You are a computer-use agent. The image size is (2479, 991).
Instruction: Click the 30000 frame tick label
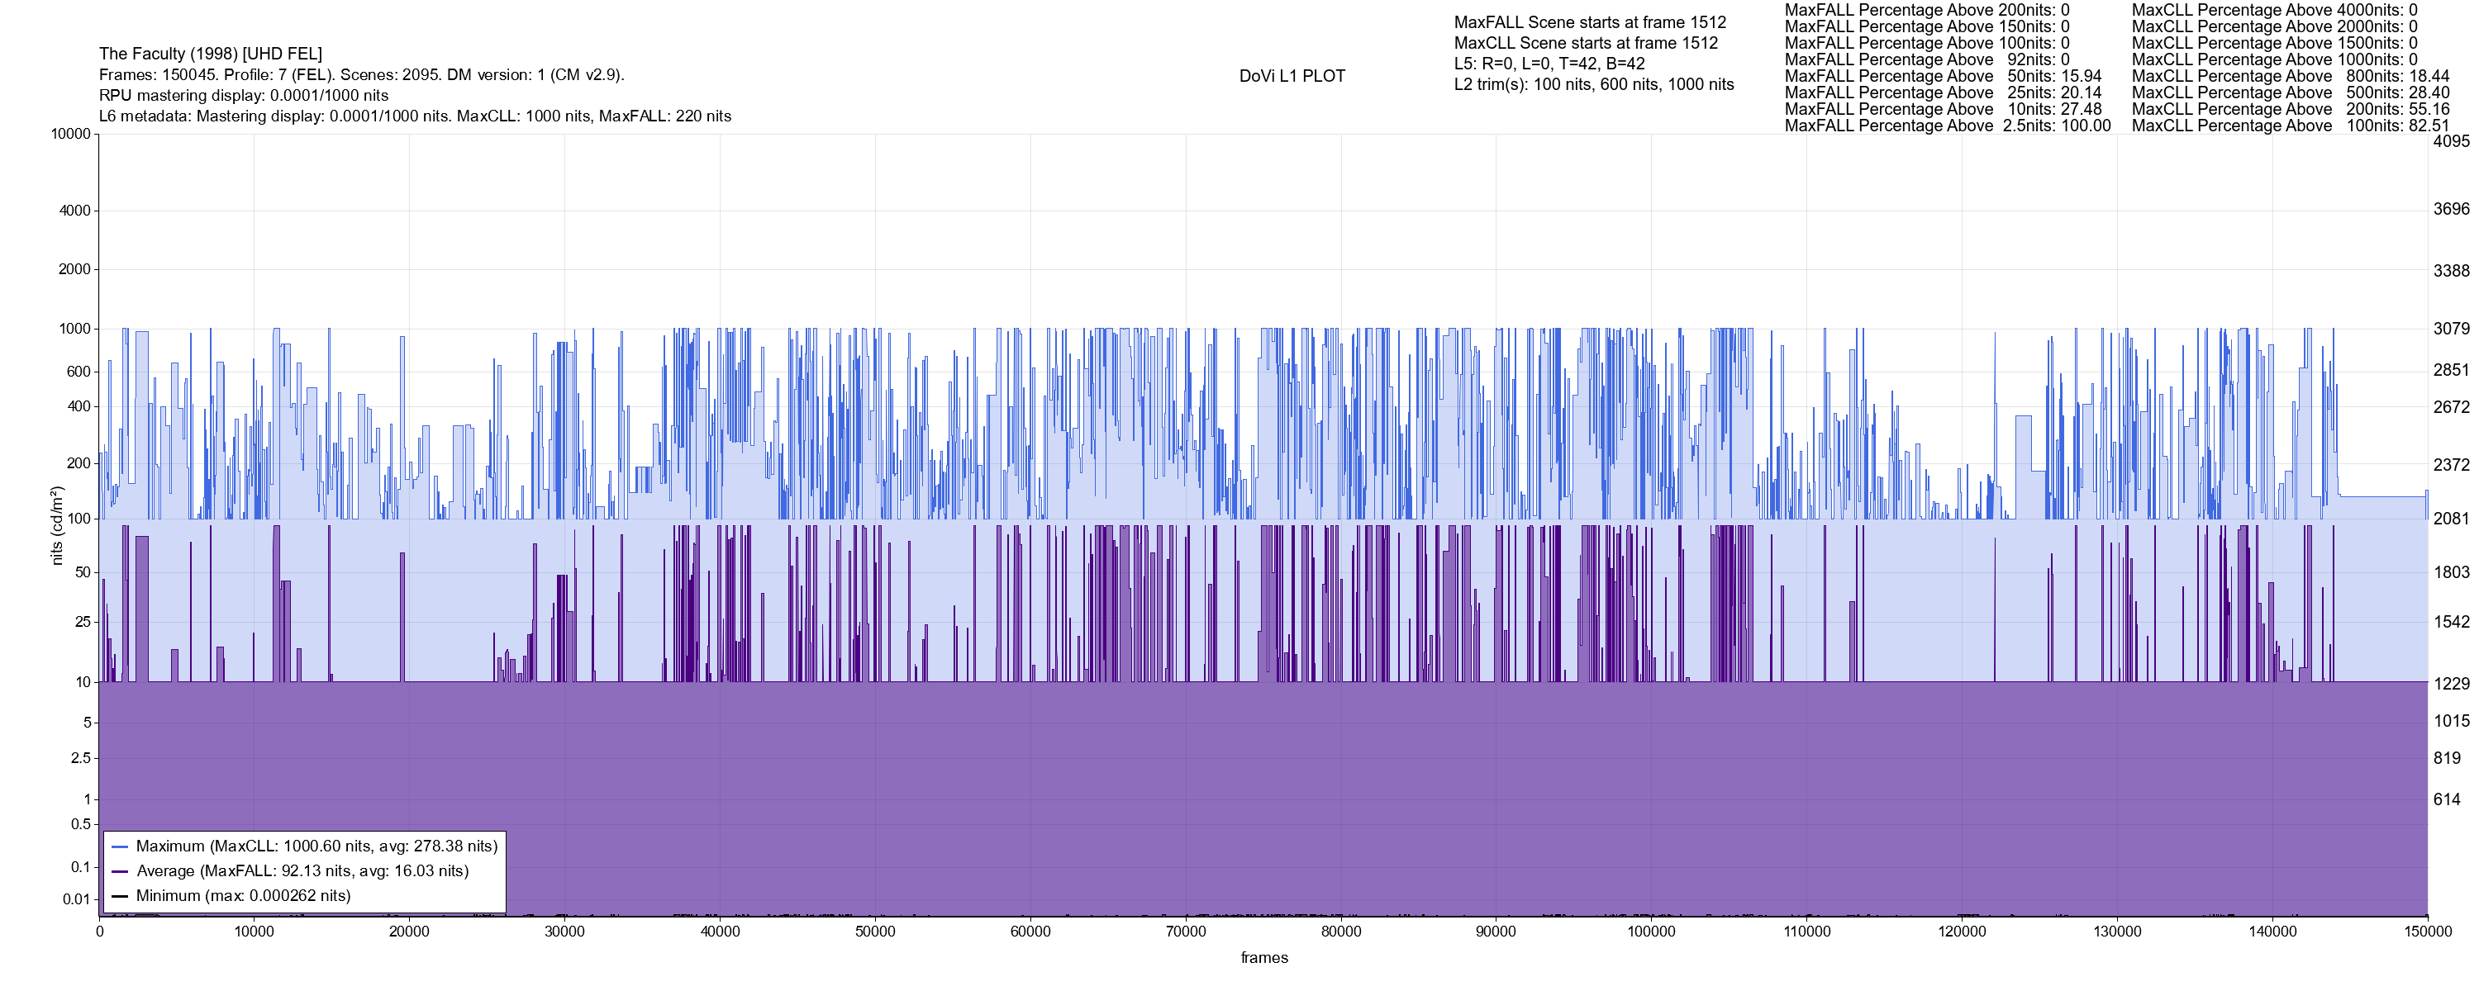pos(564,932)
